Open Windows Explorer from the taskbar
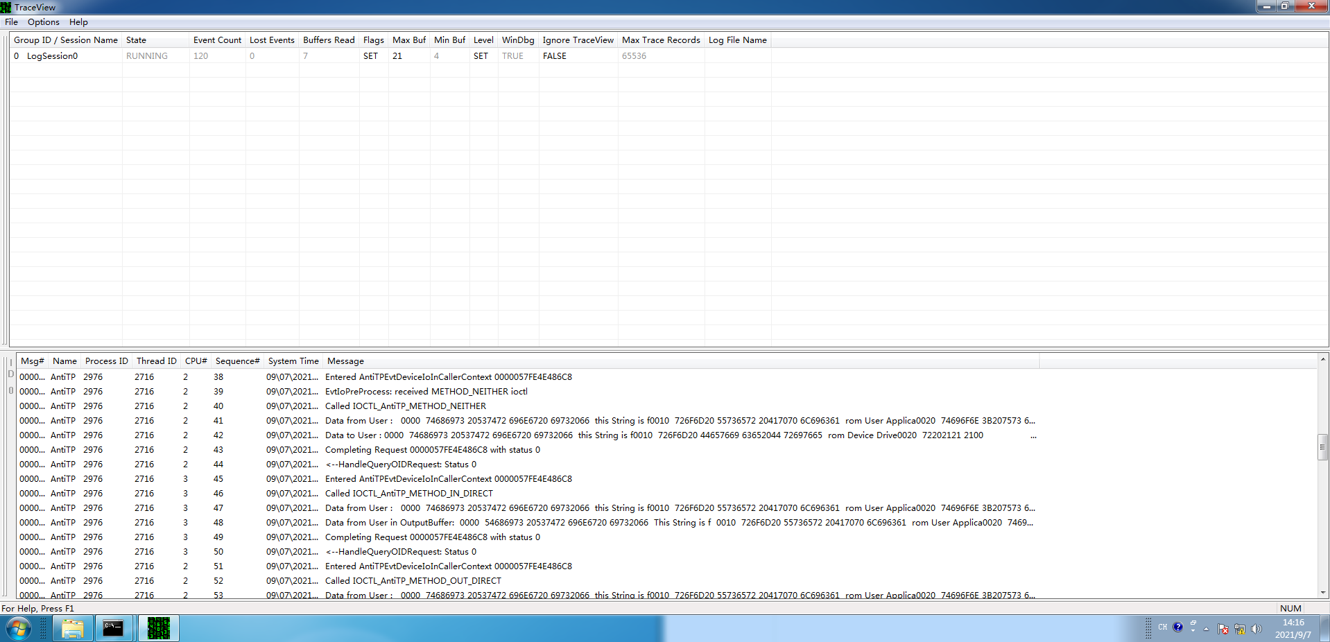The image size is (1330, 642). click(72, 628)
